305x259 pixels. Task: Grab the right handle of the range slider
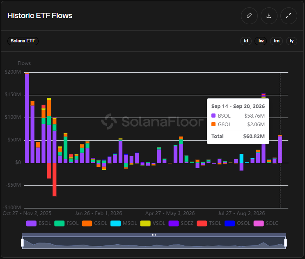[x=285, y=243]
